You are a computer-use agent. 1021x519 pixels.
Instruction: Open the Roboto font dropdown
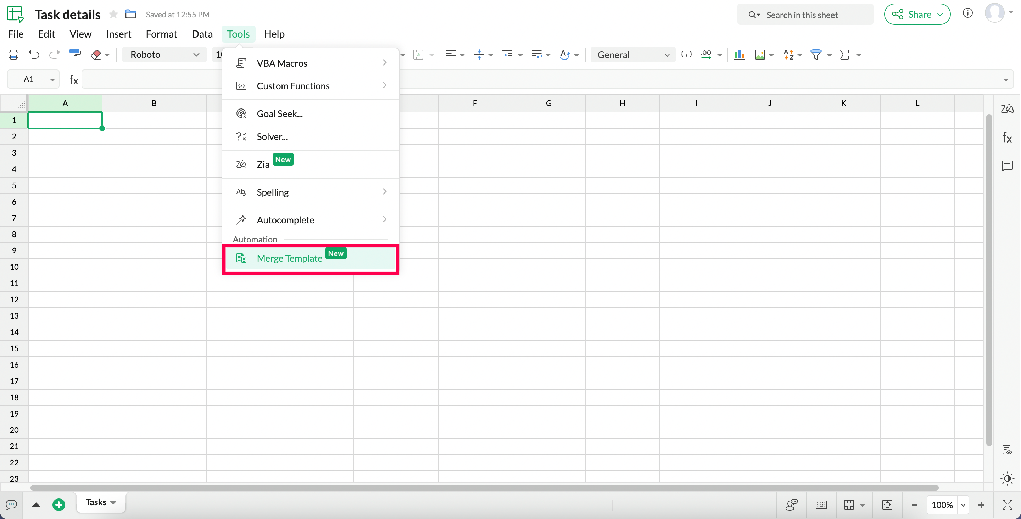point(164,55)
